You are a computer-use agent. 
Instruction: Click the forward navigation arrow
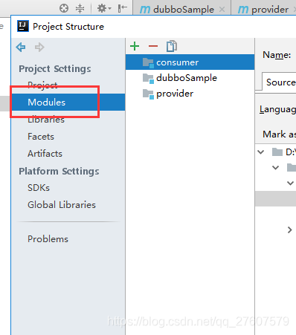39,47
